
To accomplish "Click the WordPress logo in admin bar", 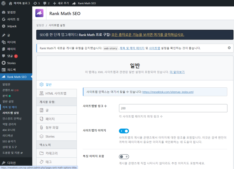I will point(3,3).
